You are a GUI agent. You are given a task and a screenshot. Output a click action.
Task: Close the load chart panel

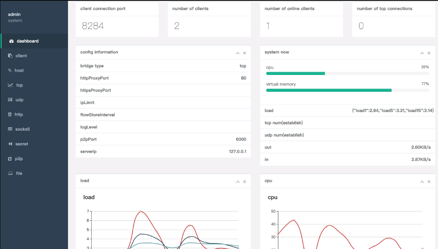coord(245,182)
